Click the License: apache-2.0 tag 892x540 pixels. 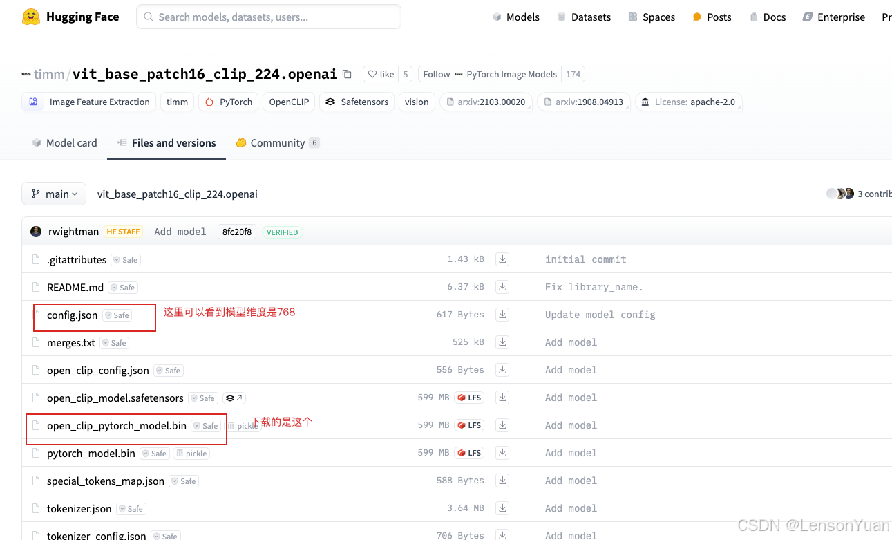(689, 102)
